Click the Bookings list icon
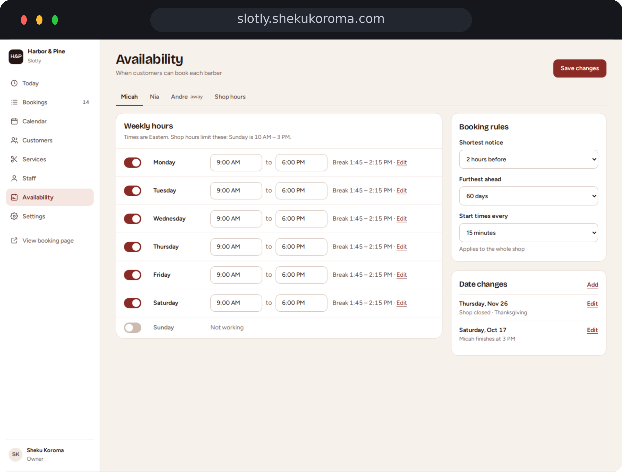The width and height of the screenshot is (622, 472). click(14, 102)
